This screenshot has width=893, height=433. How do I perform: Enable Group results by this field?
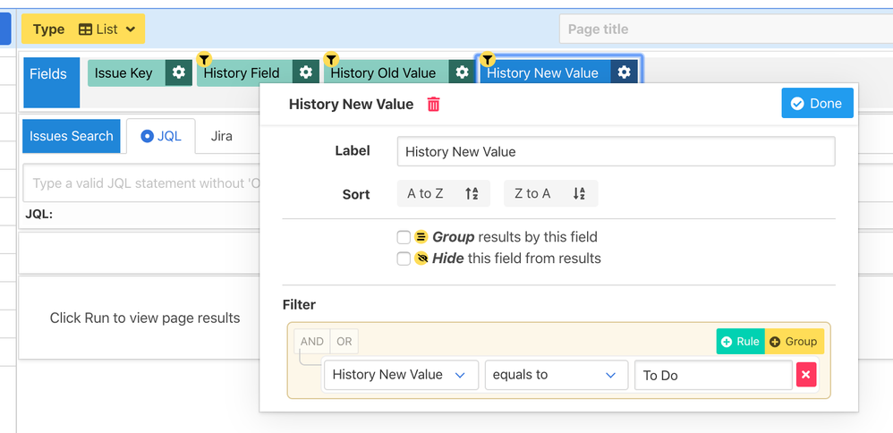404,237
